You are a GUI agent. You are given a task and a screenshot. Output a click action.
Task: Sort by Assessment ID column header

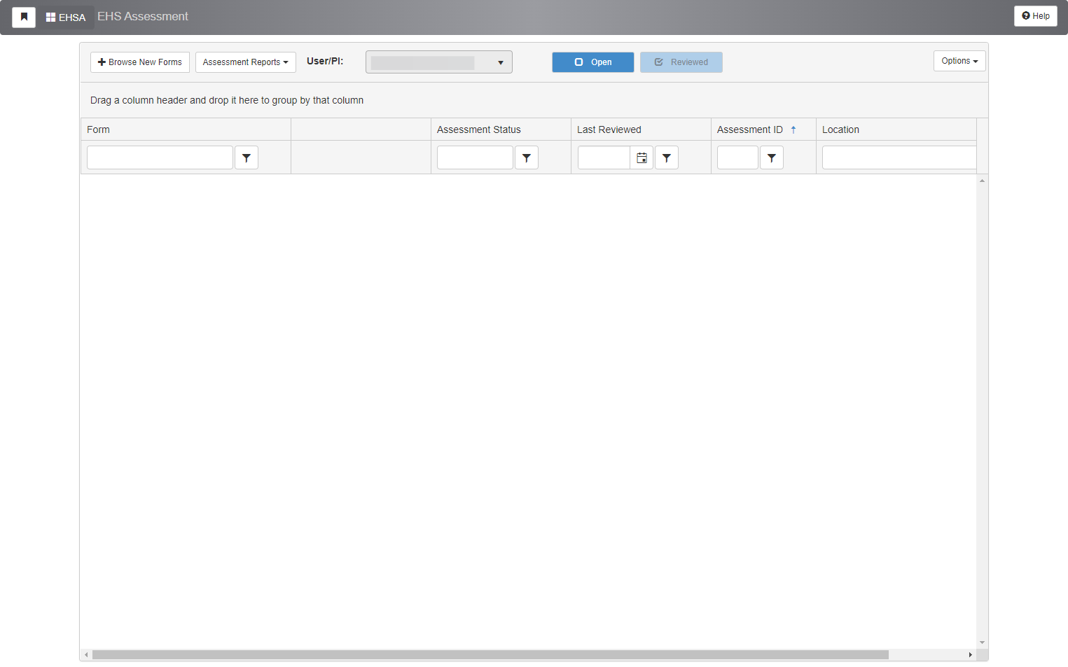click(x=750, y=129)
